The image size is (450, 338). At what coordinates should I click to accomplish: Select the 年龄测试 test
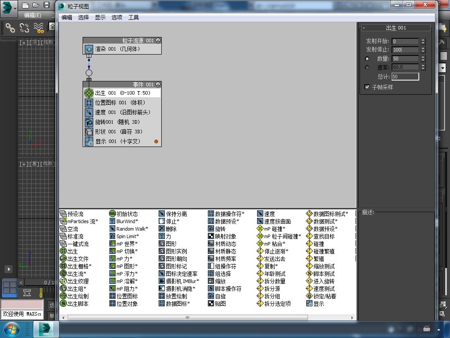click(x=271, y=274)
